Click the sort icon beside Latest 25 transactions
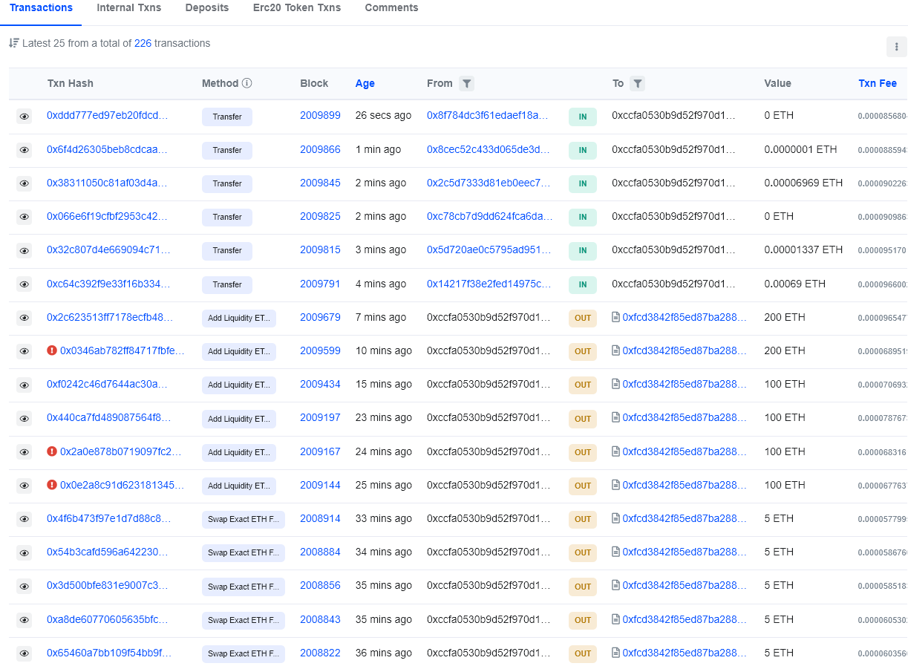 [14, 43]
